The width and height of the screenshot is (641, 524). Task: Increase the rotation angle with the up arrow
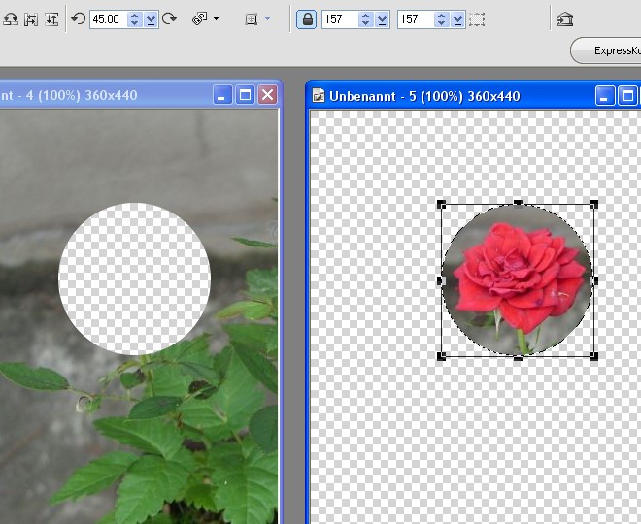point(134,16)
